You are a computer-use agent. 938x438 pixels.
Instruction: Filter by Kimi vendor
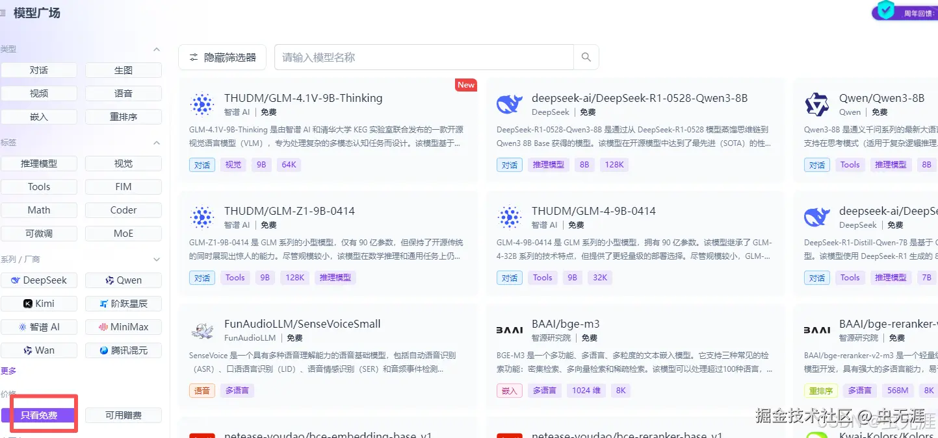(x=39, y=304)
